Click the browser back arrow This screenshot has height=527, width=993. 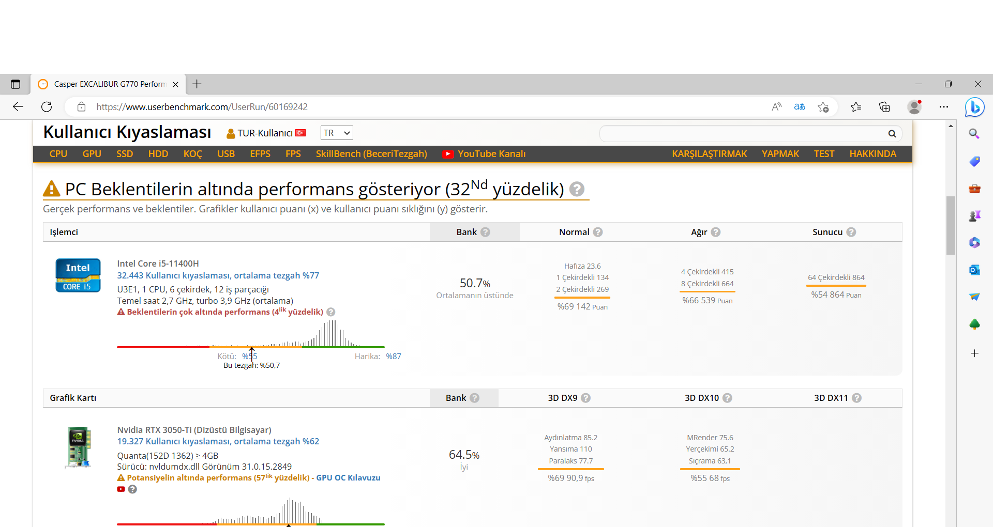(18, 107)
